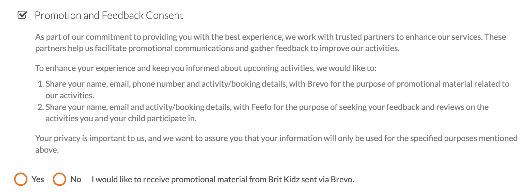Click the word 'above.' ending the privacy paragraph
Image resolution: width=532 pixels, height=193 pixels.
[47, 150]
